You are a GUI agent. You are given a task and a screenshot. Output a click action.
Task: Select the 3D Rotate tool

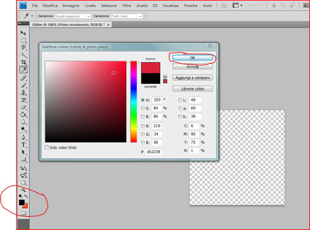tap(23, 168)
